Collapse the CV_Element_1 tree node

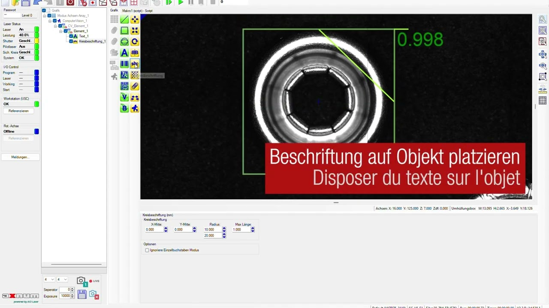click(55, 26)
